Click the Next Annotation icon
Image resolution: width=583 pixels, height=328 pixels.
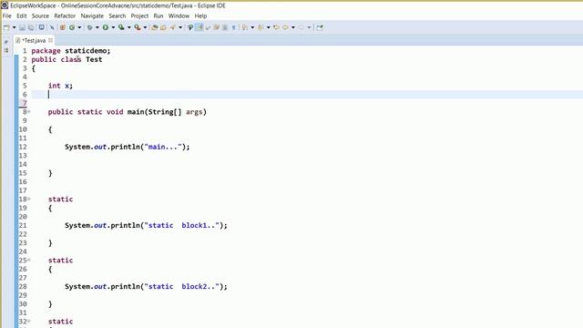click(245, 27)
